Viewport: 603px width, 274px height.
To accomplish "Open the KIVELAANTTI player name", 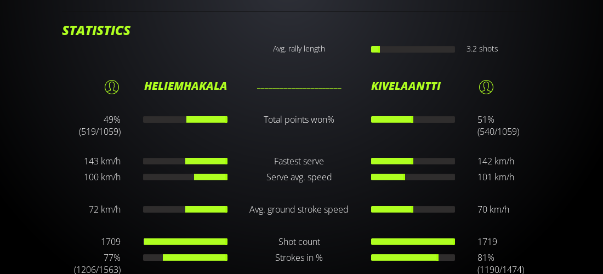I will tap(406, 86).
